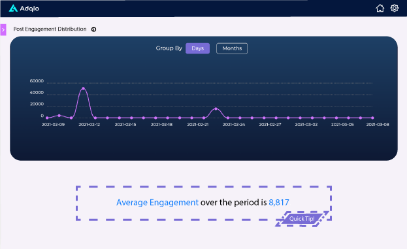
Task: Open the Post Engagement Distribution info icon
Action: pos(93,29)
